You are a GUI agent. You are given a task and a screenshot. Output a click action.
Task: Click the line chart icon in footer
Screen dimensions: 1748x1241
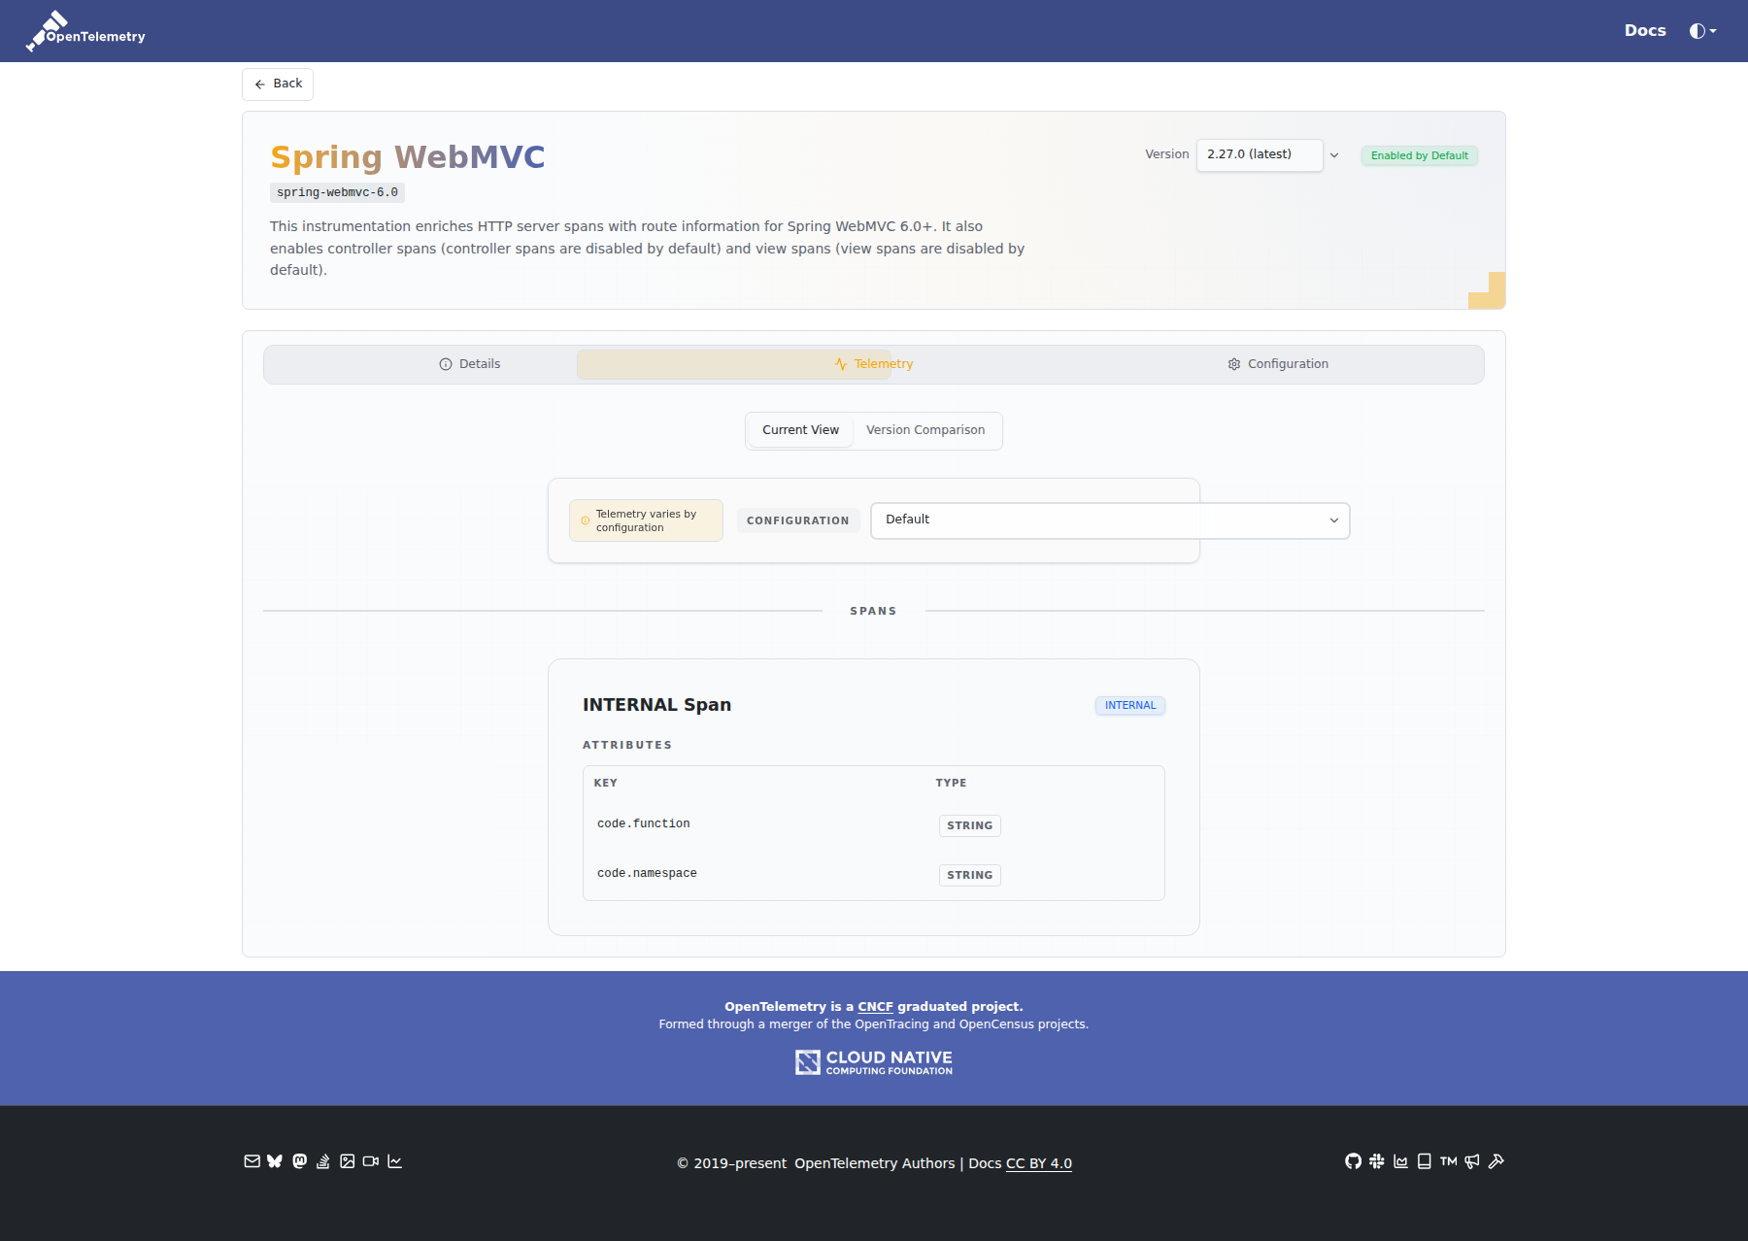click(x=394, y=1161)
